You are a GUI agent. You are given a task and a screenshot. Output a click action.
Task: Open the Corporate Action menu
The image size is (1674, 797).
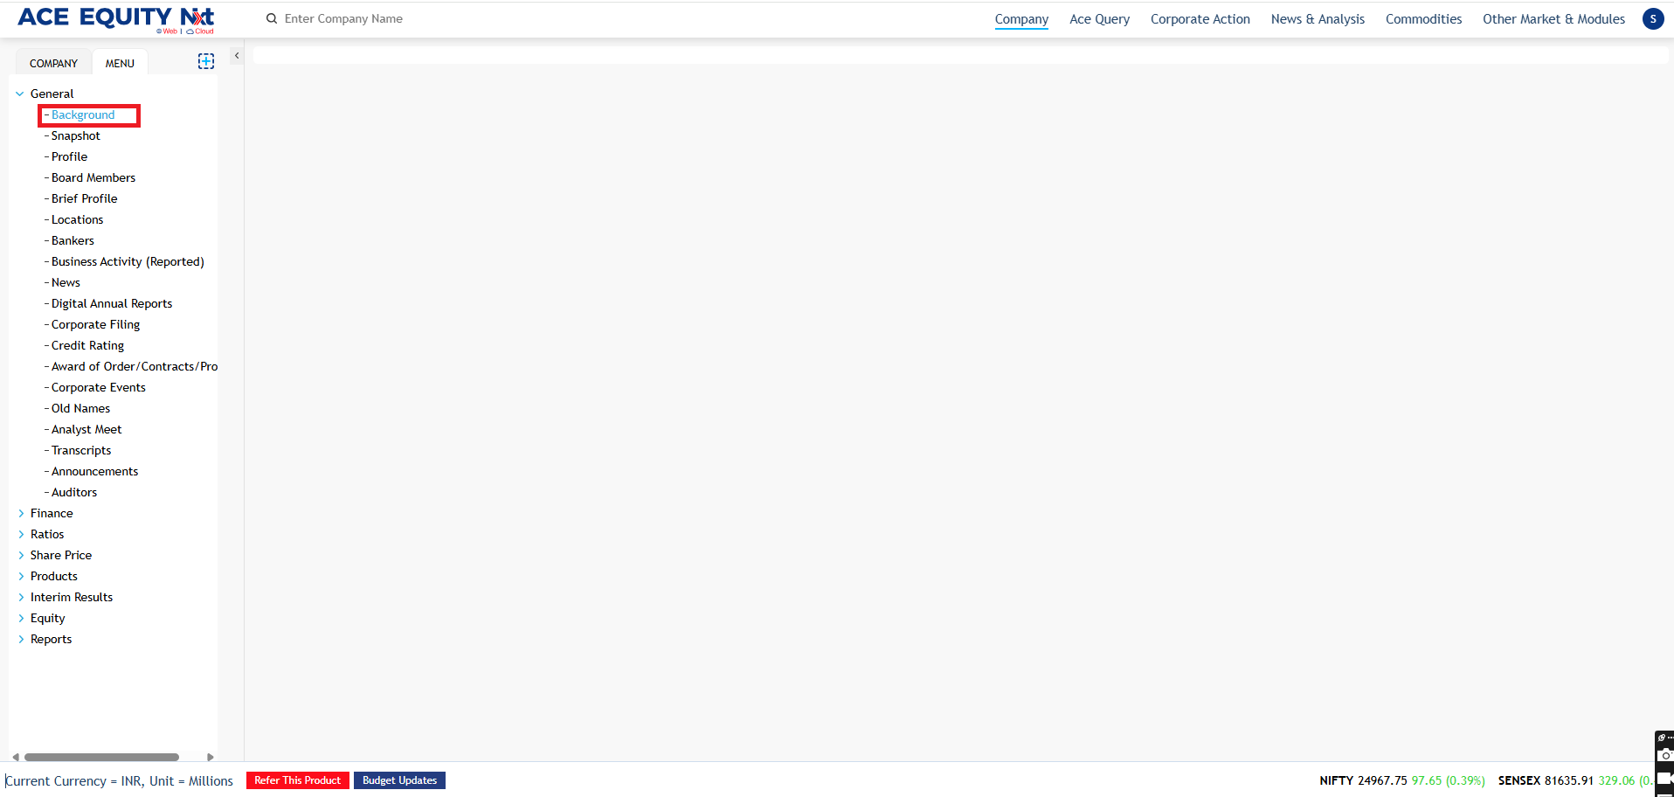point(1200,19)
